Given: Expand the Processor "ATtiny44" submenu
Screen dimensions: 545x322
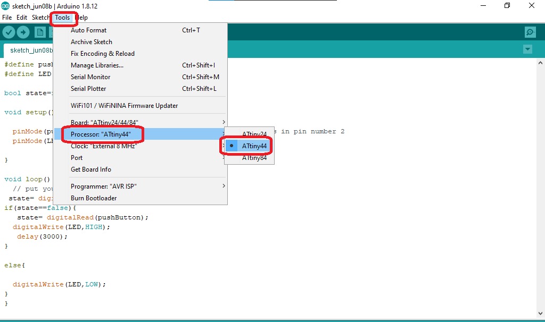Looking at the screenshot, I should click(x=140, y=134).
